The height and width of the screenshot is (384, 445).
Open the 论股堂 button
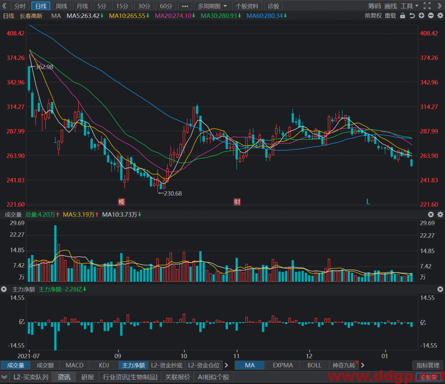pos(428,377)
